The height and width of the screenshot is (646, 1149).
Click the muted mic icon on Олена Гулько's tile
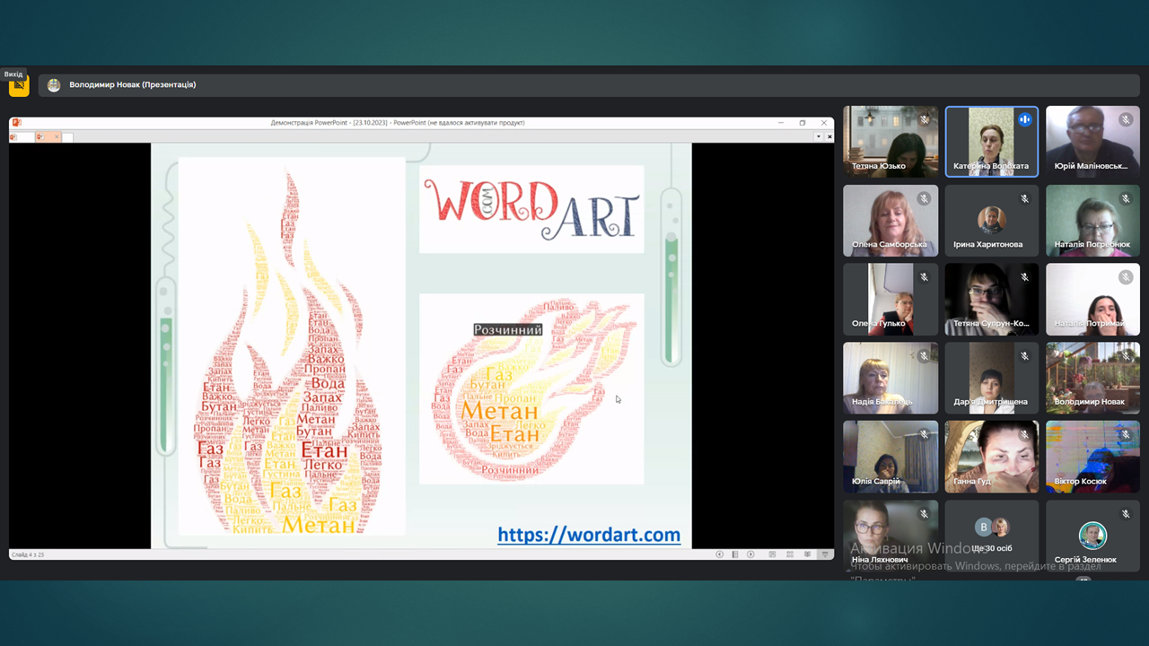[924, 277]
